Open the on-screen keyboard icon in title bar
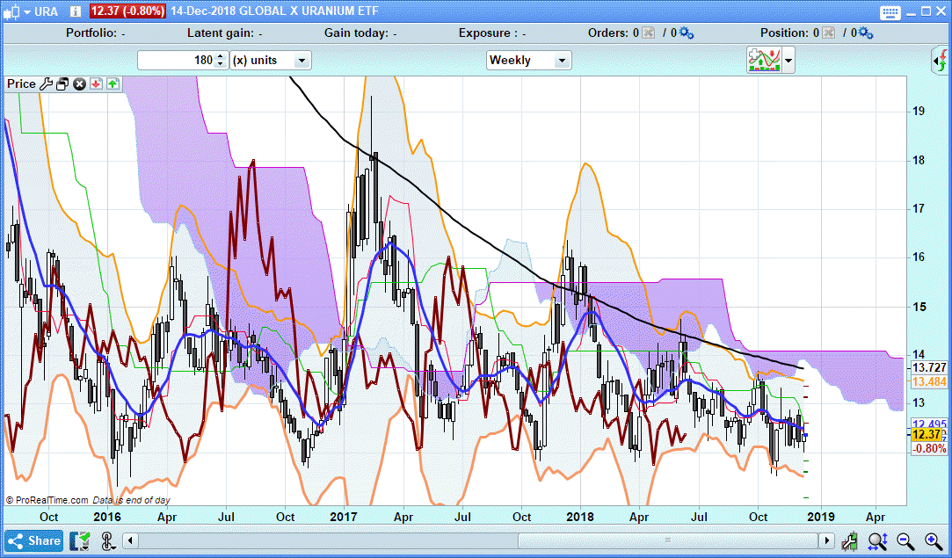Image resolution: width=952 pixels, height=558 pixels. click(x=890, y=11)
